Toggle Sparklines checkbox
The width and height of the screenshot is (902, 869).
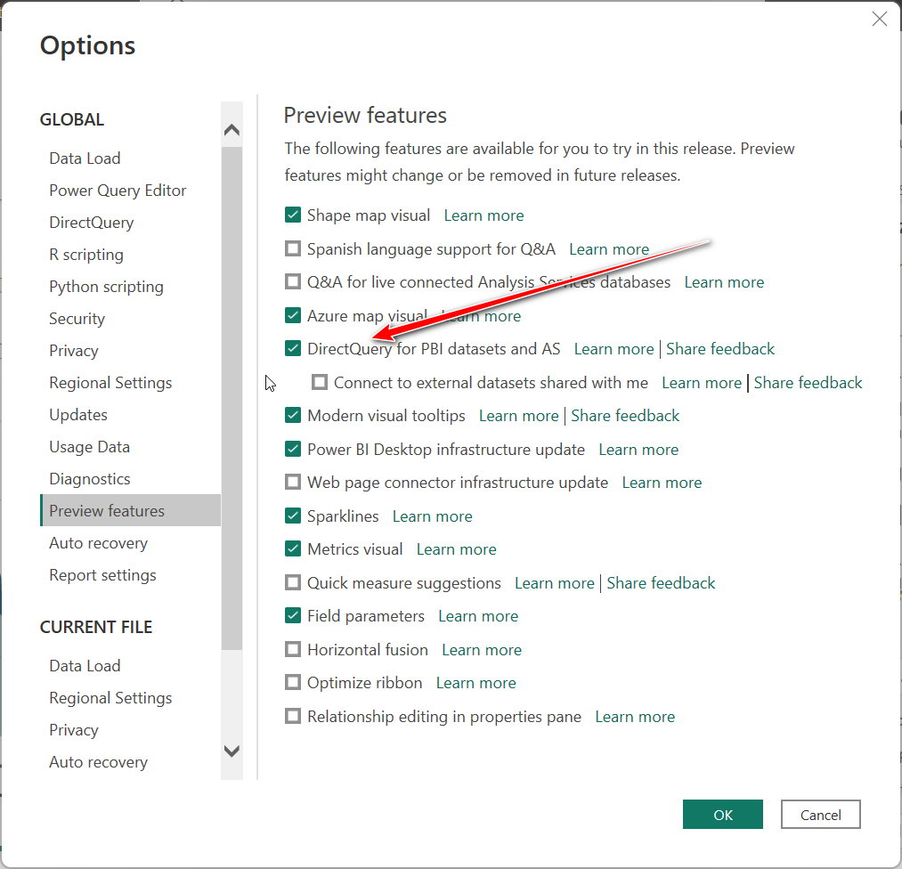(x=293, y=516)
